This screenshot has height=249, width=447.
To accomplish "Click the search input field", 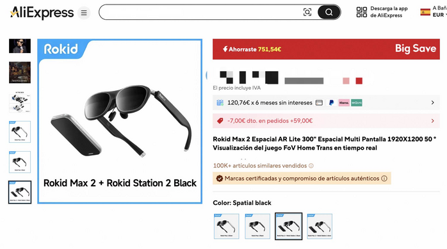I will coord(201,12).
